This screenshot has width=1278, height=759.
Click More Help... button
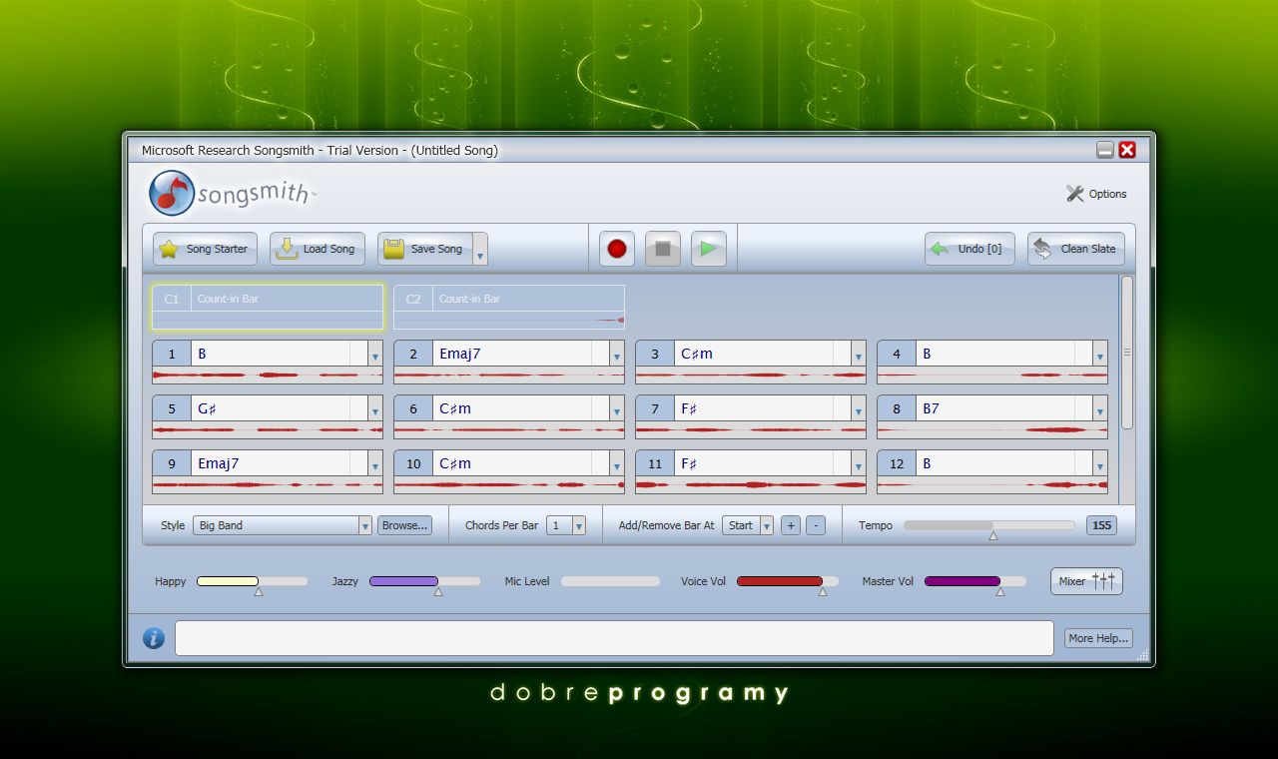click(1098, 638)
